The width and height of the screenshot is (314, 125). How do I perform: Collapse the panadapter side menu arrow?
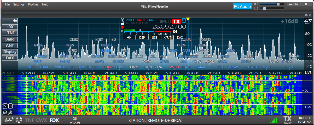click(10, 20)
